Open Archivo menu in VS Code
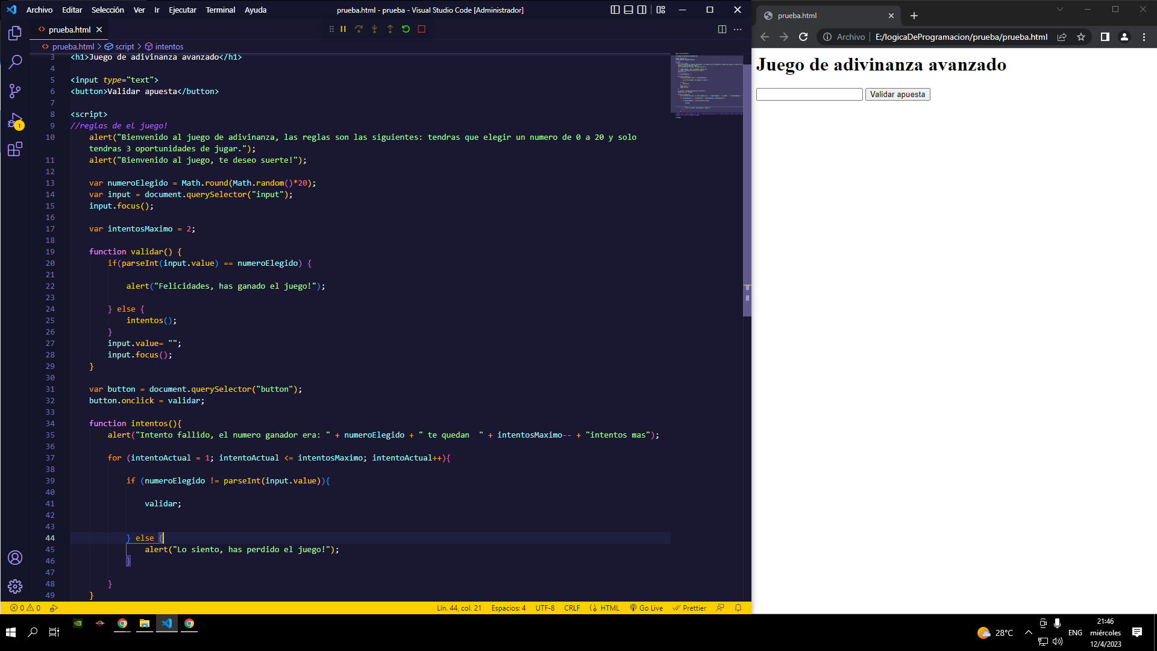The width and height of the screenshot is (1157, 651). click(39, 10)
